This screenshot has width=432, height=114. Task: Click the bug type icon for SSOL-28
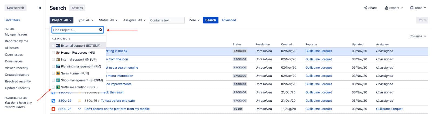coord(53,109)
